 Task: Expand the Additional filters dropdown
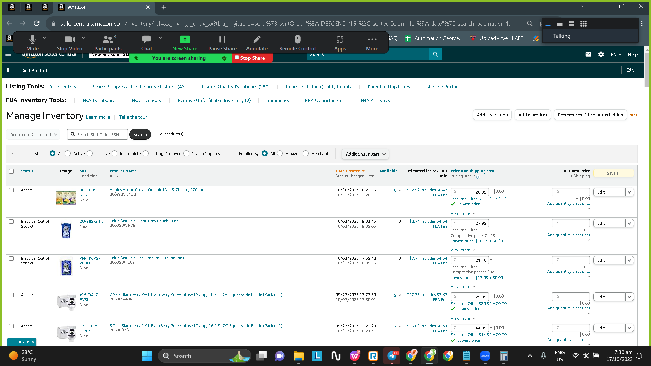pos(365,154)
